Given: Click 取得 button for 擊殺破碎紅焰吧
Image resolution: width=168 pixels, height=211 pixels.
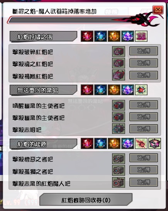Looking at the screenshot, I should [144, 51].
